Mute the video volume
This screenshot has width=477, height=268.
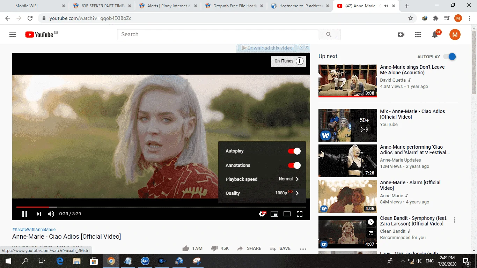click(x=51, y=214)
